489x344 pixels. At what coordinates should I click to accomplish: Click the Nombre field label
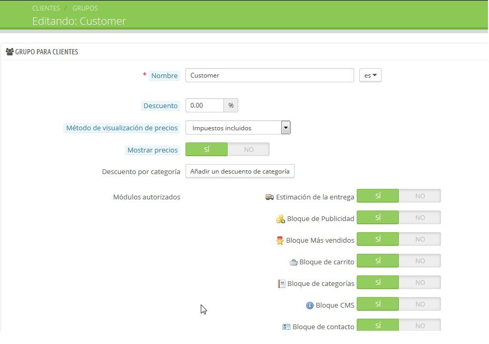click(x=164, y=75)
